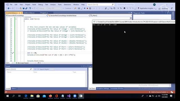
Task: Click the No issues found indicator
Action: [22, 63]
